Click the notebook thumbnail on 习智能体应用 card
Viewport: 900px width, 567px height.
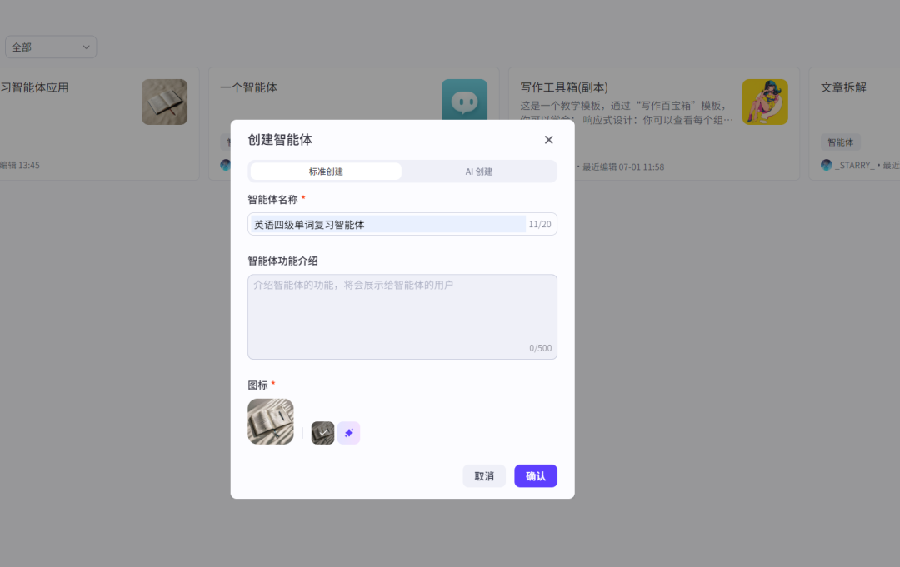click(x=164, y=102)
